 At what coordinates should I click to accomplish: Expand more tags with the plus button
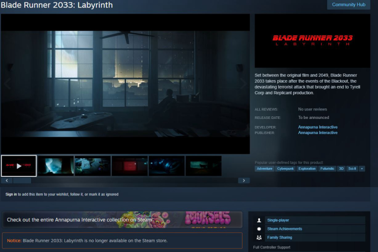click(x=362, y=168)
